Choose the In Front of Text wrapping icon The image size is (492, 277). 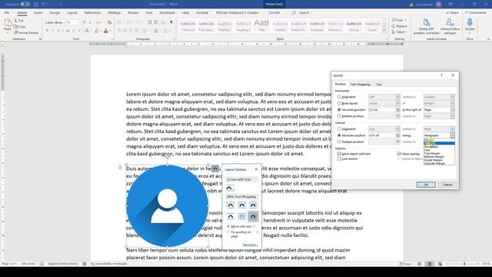click(253, 216)
